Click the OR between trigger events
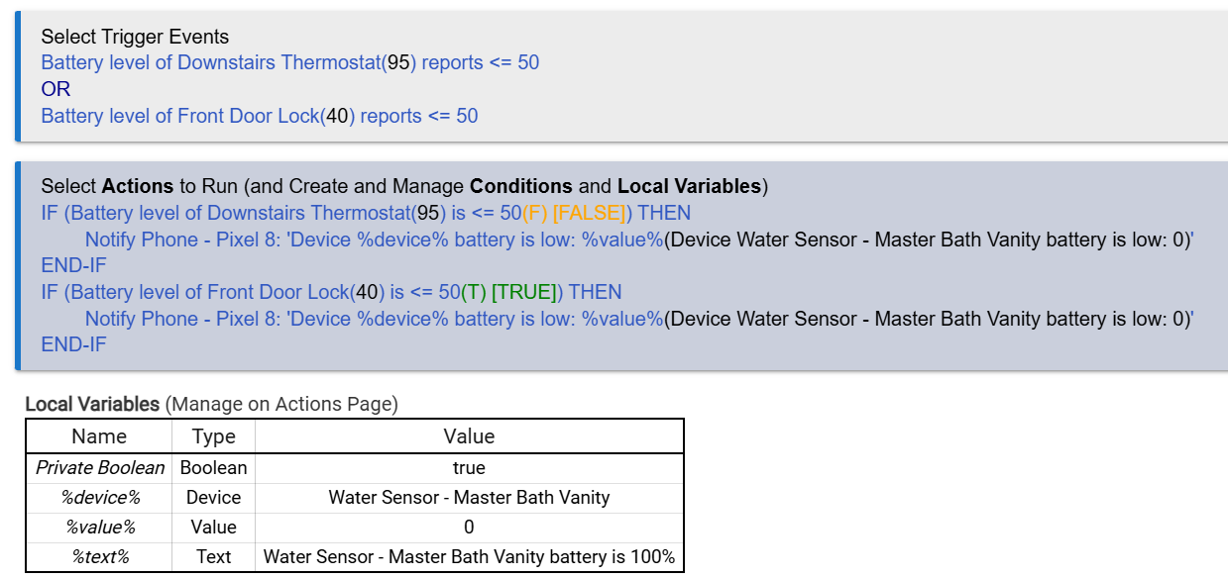 pyautogui.click(x=56, y=89)
